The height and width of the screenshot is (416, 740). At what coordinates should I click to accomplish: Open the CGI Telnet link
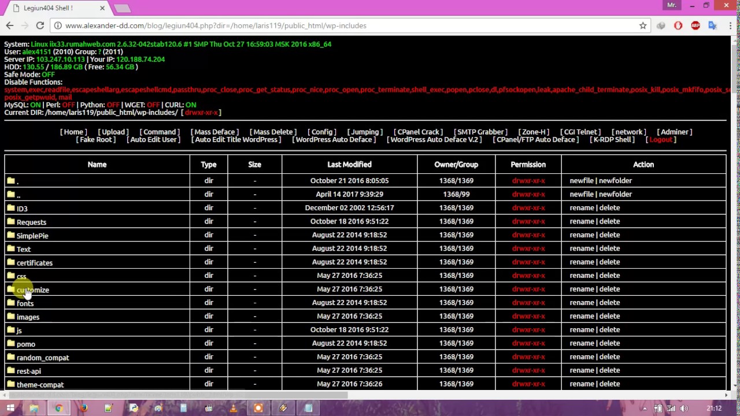point(580,132)
